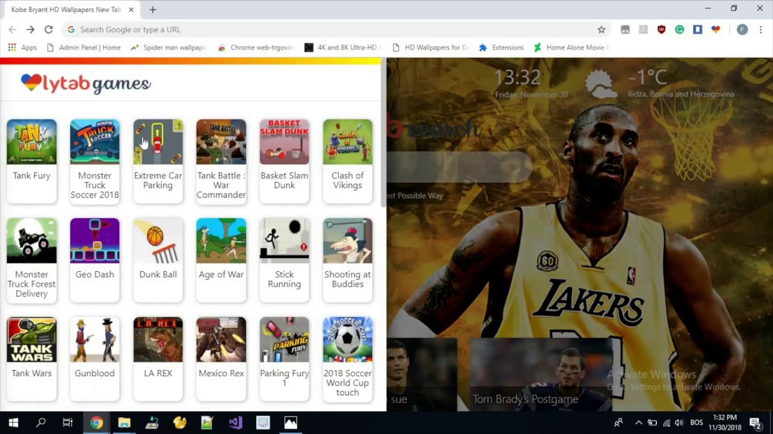This screenshot has height=434, width=773.
Task: Click the Chrome profile avatar icon
Action: click(742, 30)
